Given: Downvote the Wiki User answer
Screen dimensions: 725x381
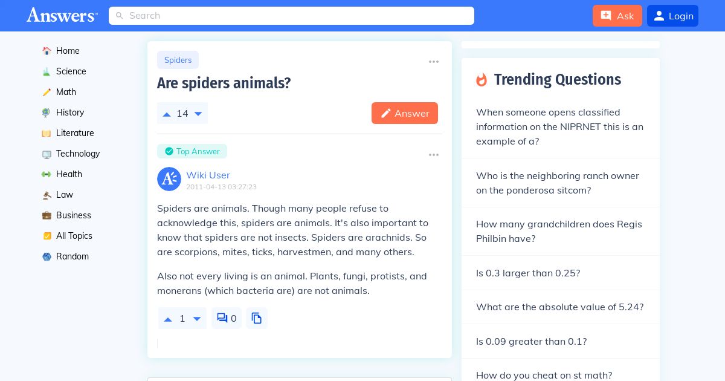Looking at the screenshot, I should pos(197,319).
